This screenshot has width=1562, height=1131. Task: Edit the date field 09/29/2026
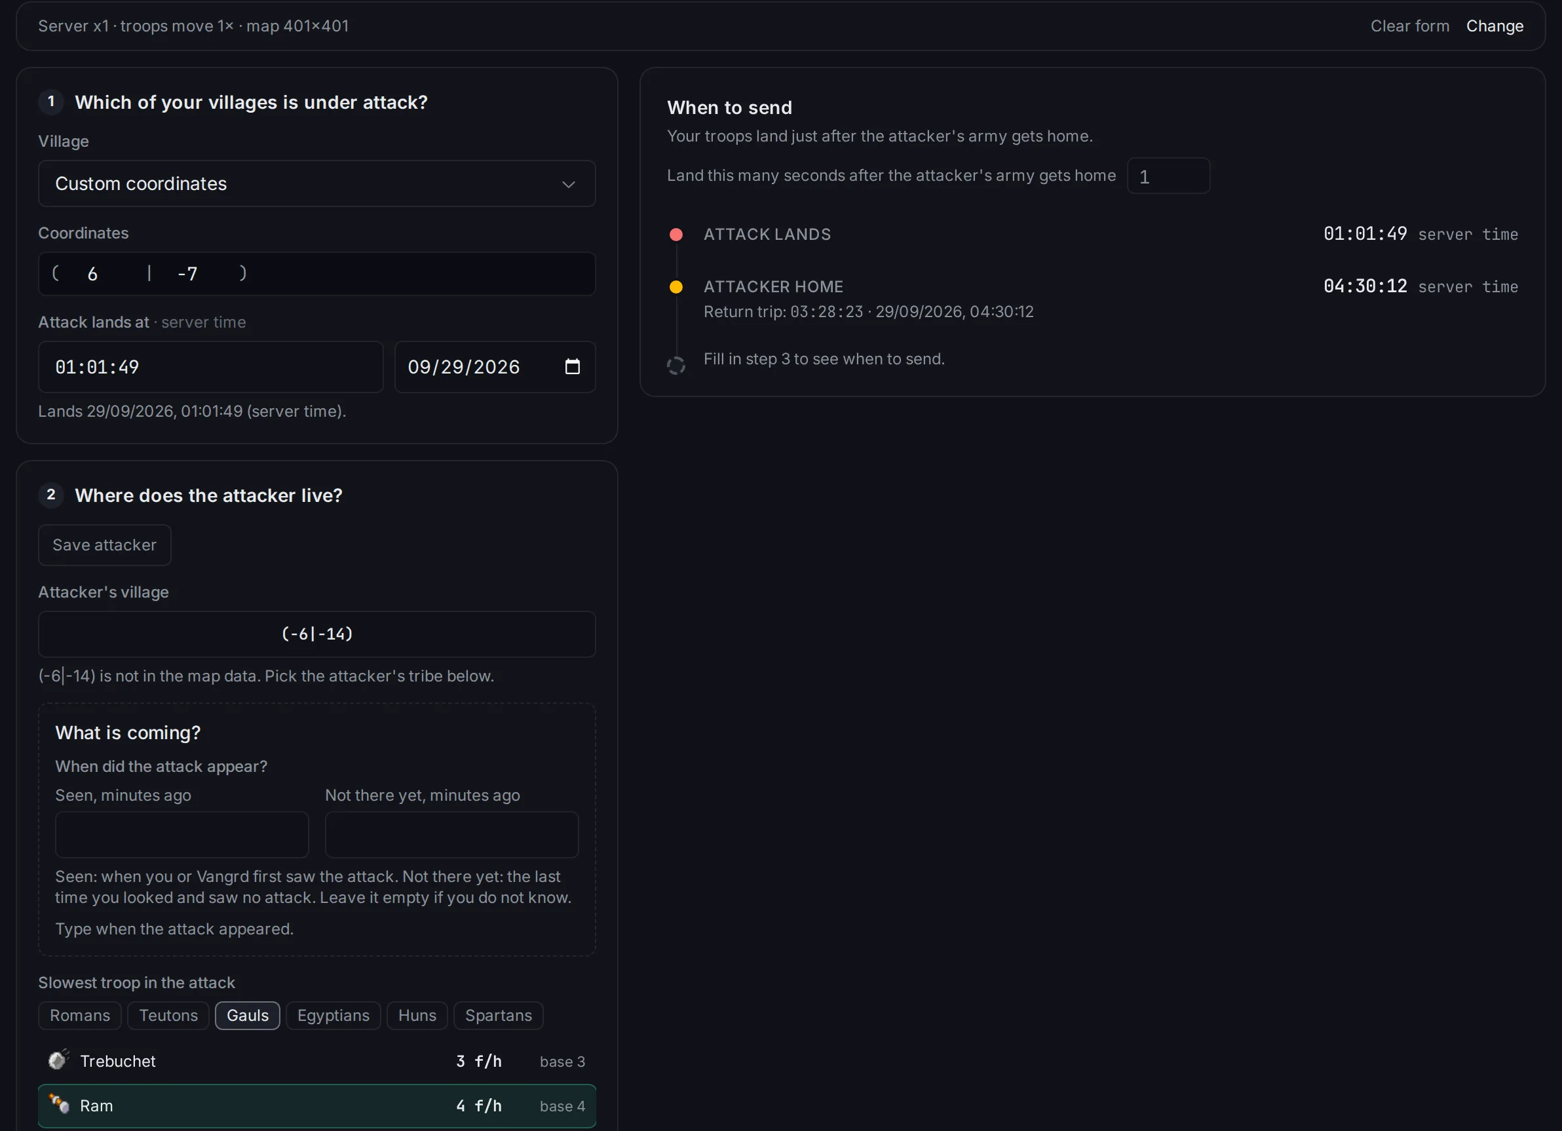(495, 367)
